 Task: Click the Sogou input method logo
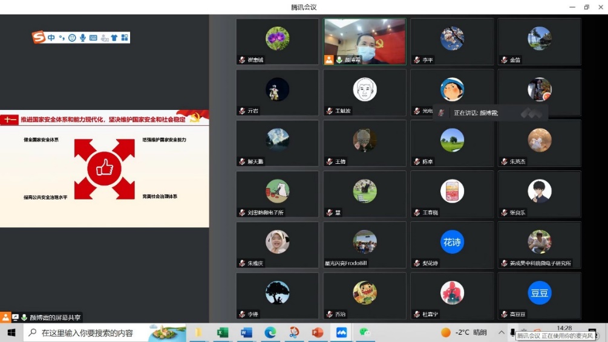39,37
